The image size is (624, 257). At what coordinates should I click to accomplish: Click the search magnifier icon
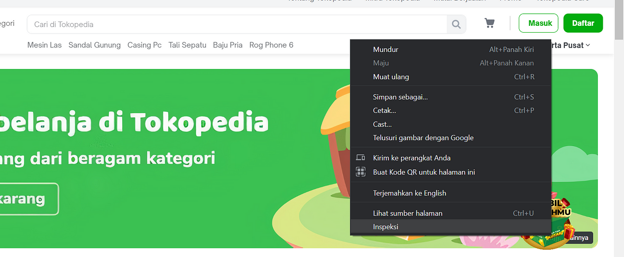point(456,24)
